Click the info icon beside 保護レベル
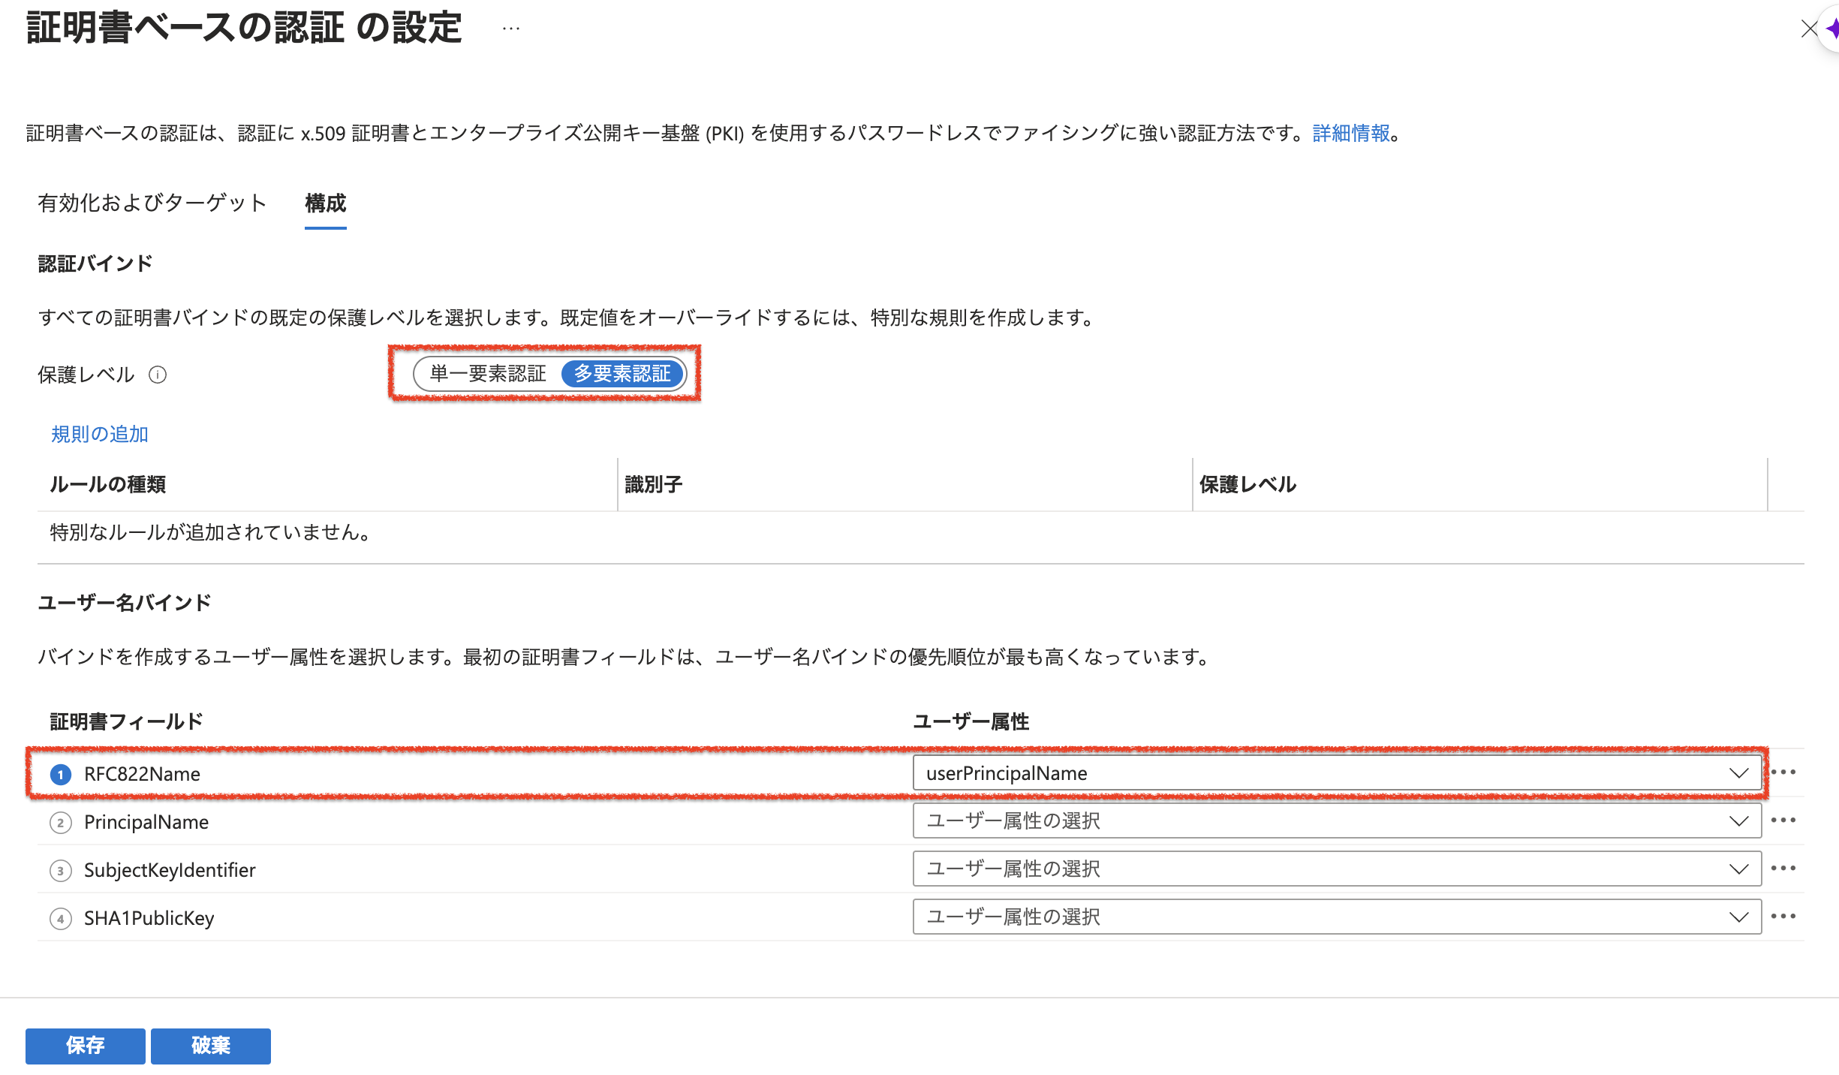1839x1075 pixels. click(x=158, y=375)
